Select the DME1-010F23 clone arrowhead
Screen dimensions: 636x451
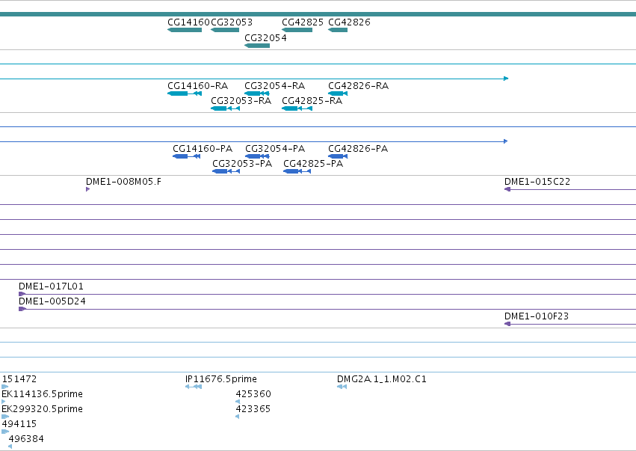[x=507, y=324]
